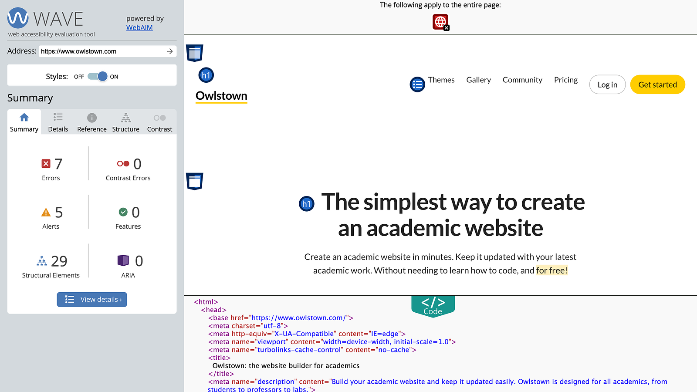Click the yellow Get started button
Viewport: 697px width, 392px height.
pyautogui.click(x=657, y=84)
